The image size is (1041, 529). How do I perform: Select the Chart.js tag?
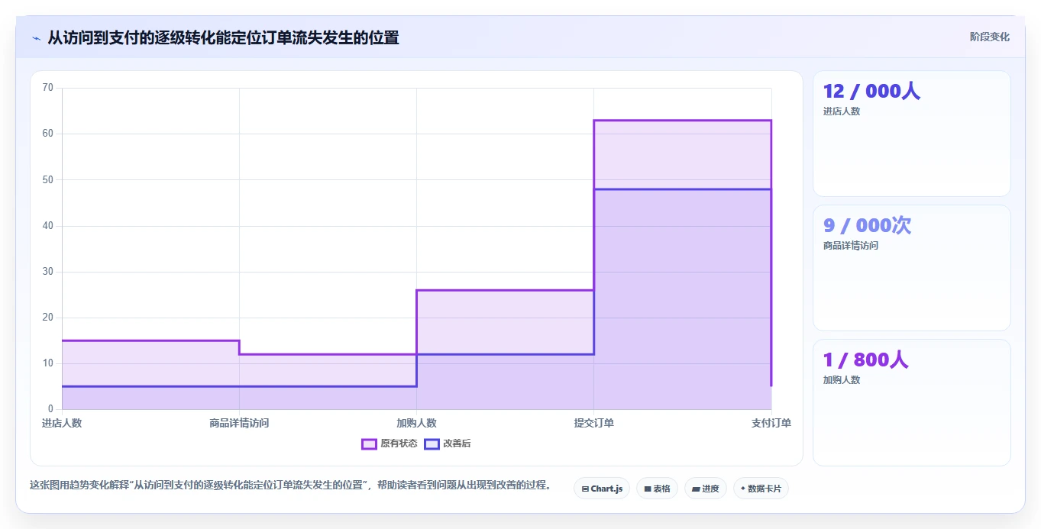click(x=602, y=489)
